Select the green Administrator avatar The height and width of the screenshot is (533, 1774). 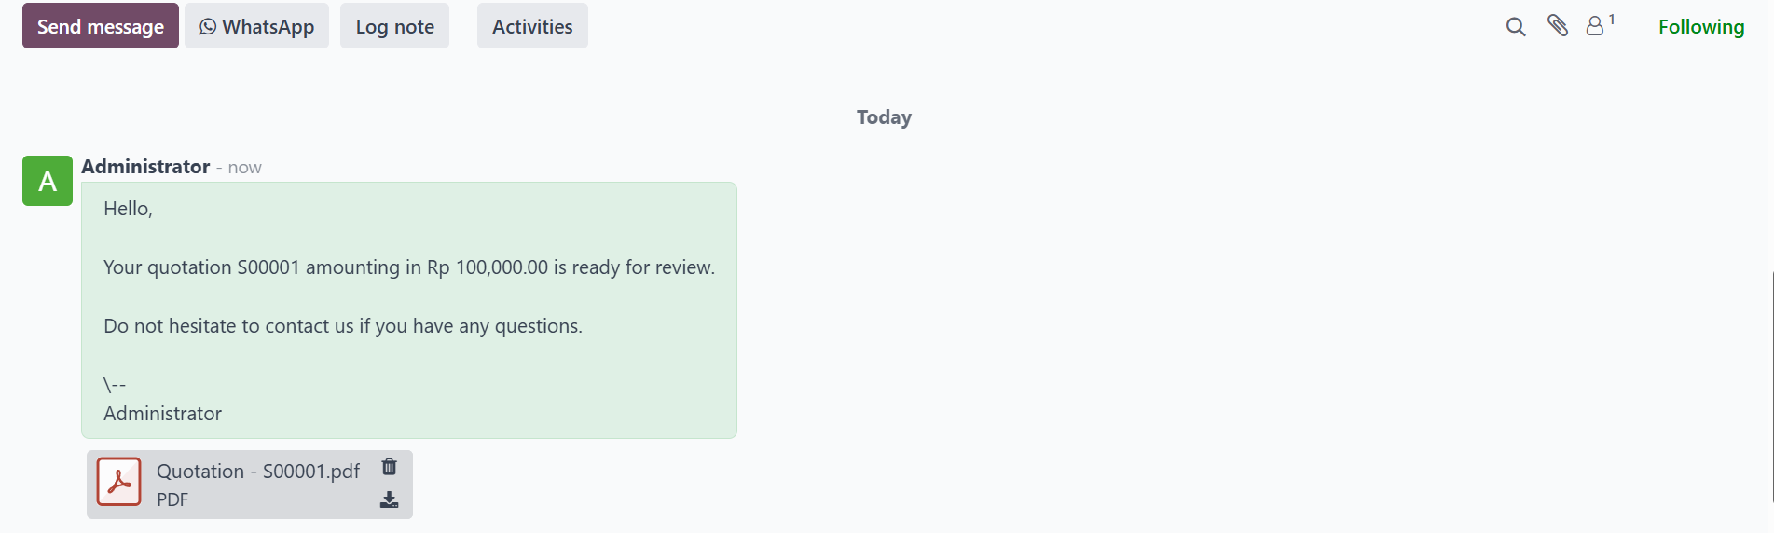[48, 181]
